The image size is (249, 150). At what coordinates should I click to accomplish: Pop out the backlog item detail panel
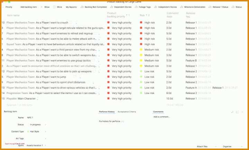(x=237, y=112)
